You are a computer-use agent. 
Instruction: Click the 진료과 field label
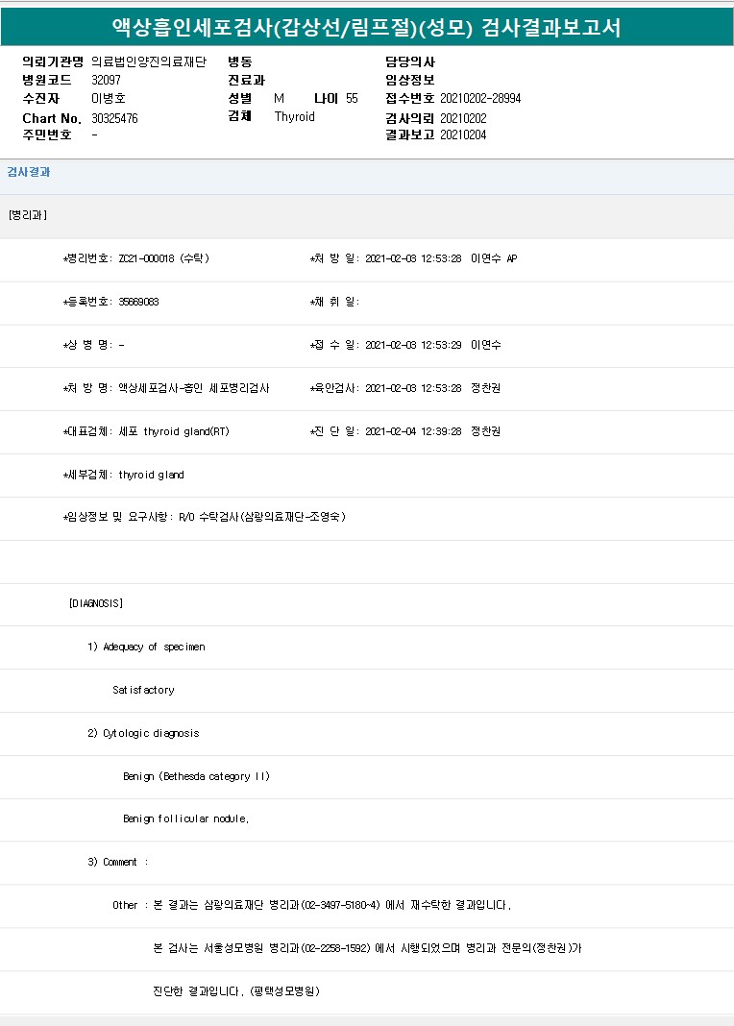pyautogui.click(x=247, y=80)
